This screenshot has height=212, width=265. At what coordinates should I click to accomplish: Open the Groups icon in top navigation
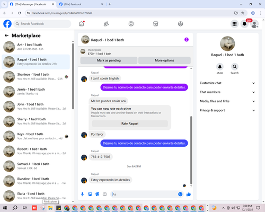coord(180,24)
